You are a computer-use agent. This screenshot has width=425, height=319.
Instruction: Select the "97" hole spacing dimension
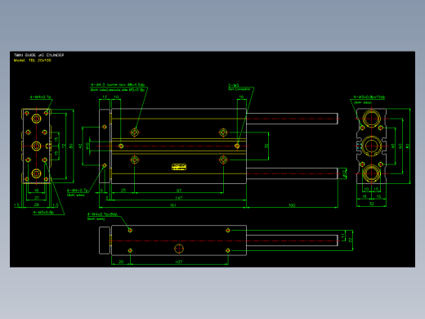(x=179, y=191)
